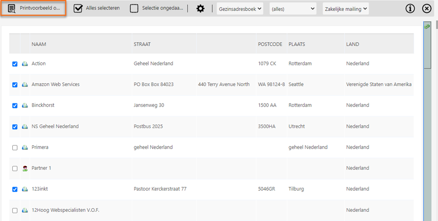Click the checked-box icon of Alles selecteren
Viewport: 438px width, 221px height.
point(78,9)
